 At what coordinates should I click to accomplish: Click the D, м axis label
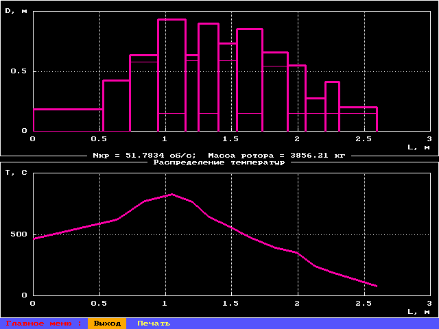tap(16, 11)
